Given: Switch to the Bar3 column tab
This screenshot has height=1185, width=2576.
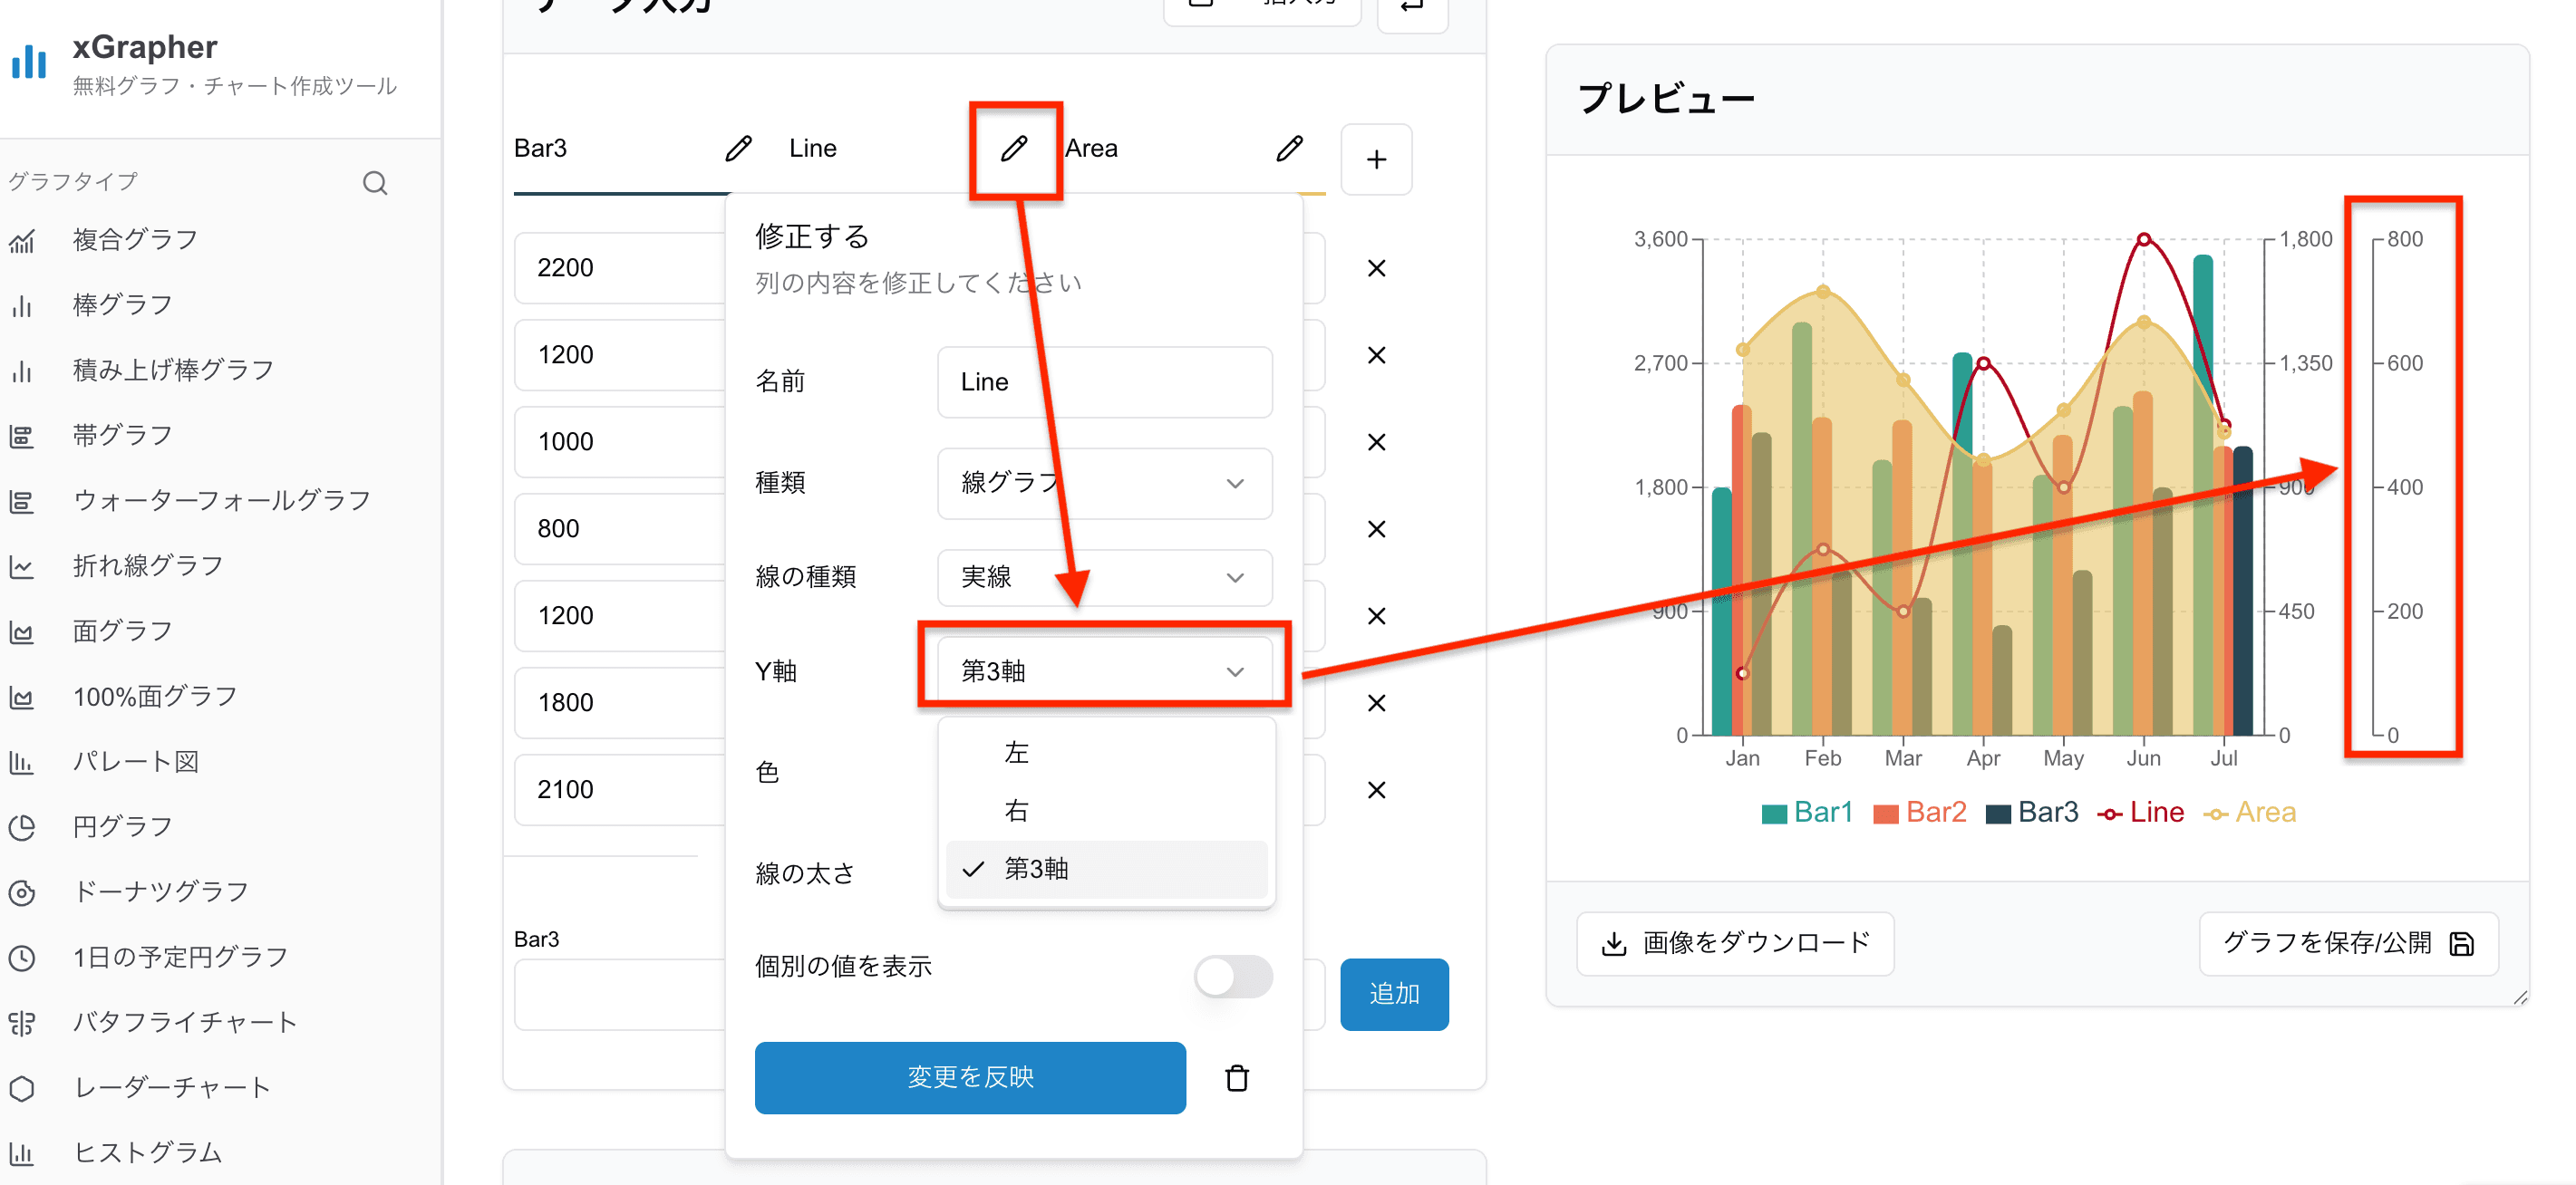Looking at the screenshot, I should coord(540,148).
